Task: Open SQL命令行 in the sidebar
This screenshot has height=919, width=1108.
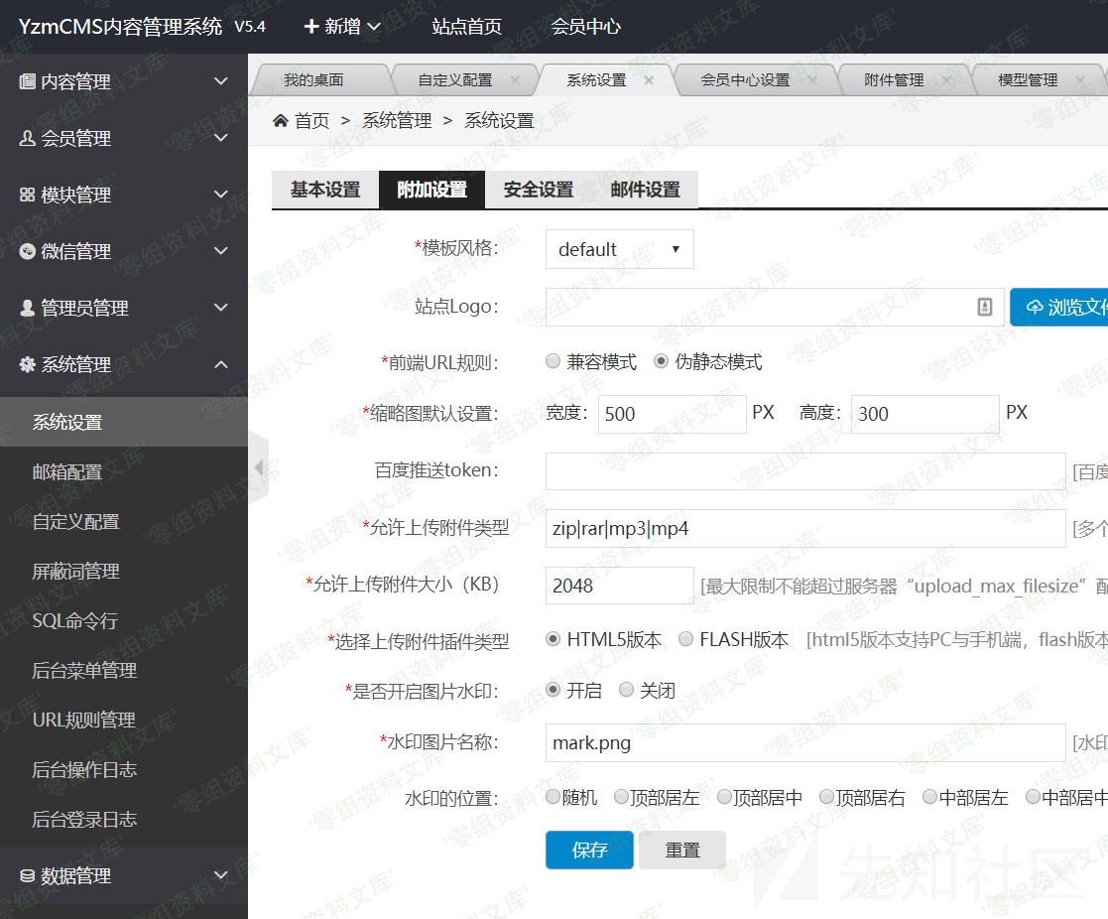Action: (x=75, y=620)
